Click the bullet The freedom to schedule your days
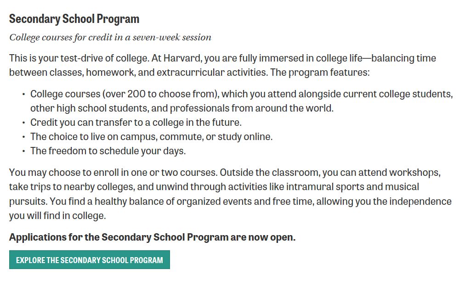The image size is (471, 281). click(x=108, y=151)
